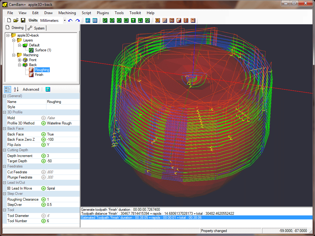Switch properties to alphabetical sort view
The height and width of the screenshot is (236, 315).
[16, 89]
